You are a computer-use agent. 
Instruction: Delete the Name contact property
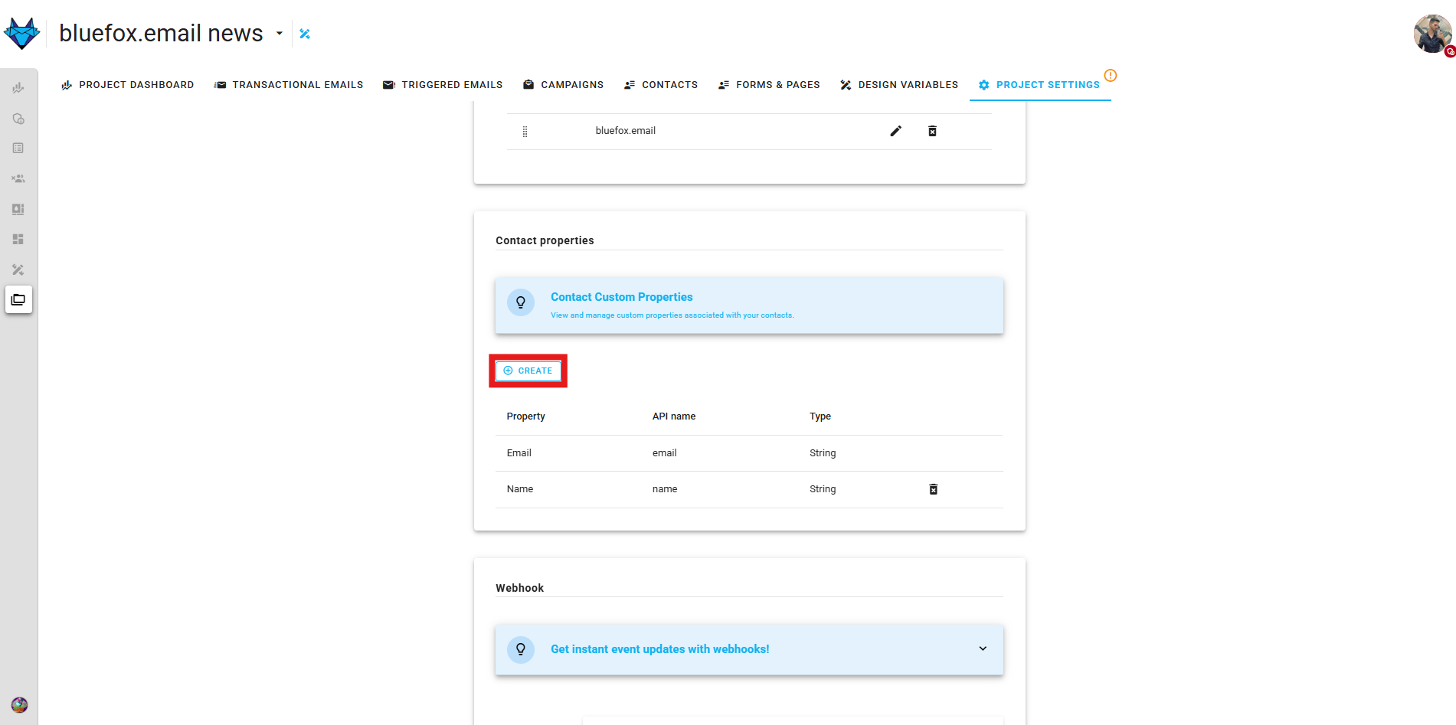(x=933, y=489)
